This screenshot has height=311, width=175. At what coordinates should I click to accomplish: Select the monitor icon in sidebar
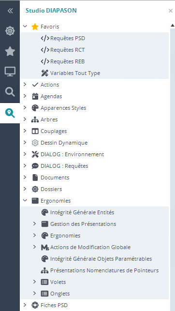pos(10,72)
